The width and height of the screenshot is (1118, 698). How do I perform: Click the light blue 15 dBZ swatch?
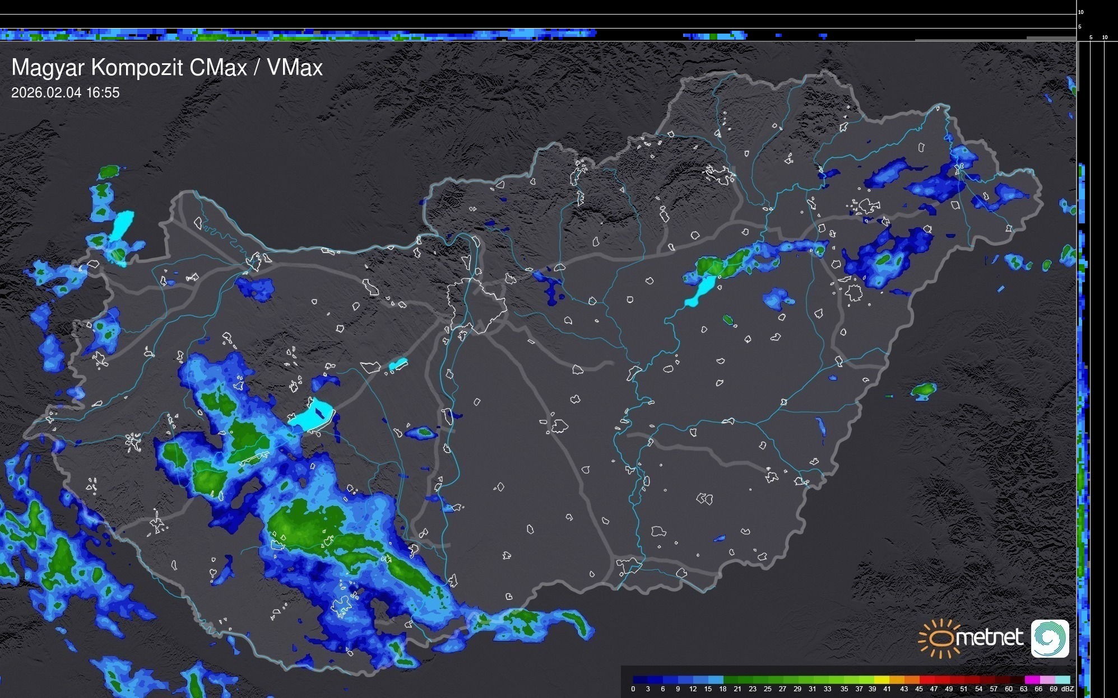click(x=716, y=680)
